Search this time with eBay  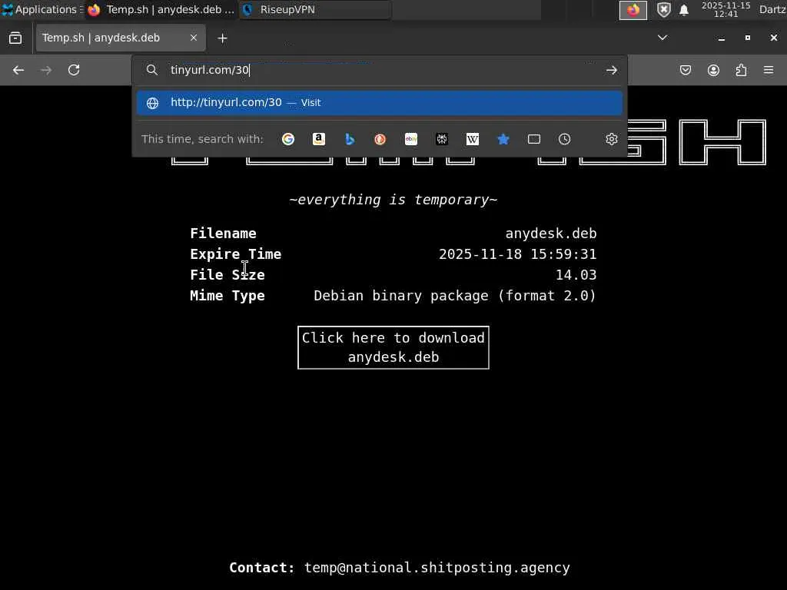tap(411, 139)
